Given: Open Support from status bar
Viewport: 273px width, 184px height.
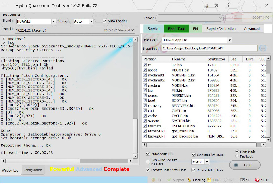Looking at the screenshot, I should point(176,180).
